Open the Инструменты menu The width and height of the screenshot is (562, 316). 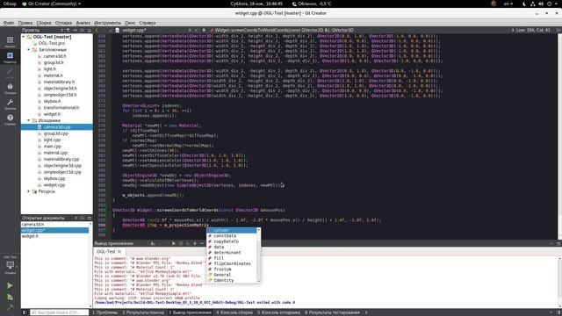(x=107, y=23)
